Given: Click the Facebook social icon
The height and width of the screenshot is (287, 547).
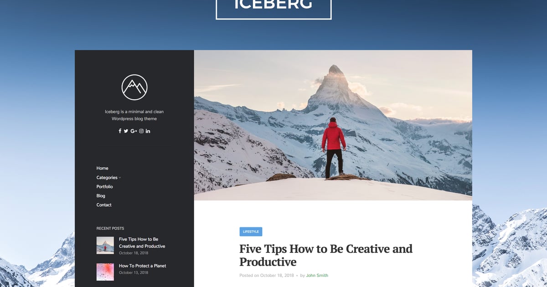Looking at the screenshot, I should [120, 131].
